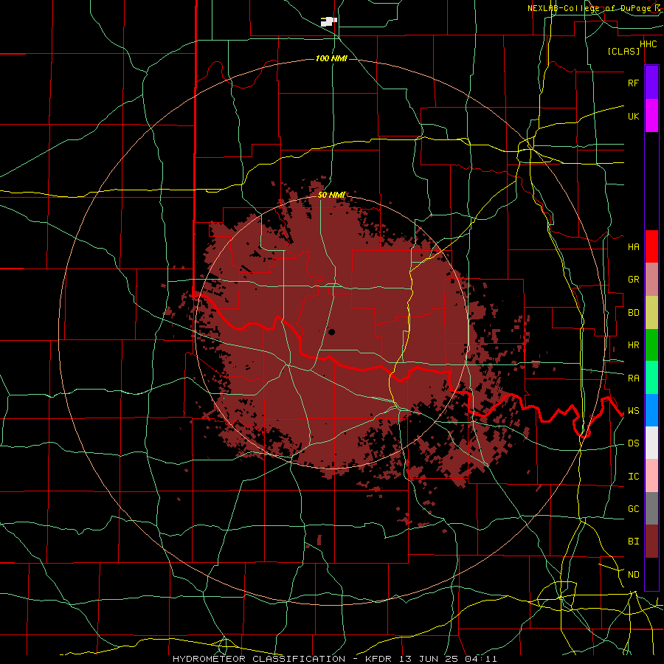664x664 pixels.
Task: Click the 100 NMI range ring label
Action: 331,58
